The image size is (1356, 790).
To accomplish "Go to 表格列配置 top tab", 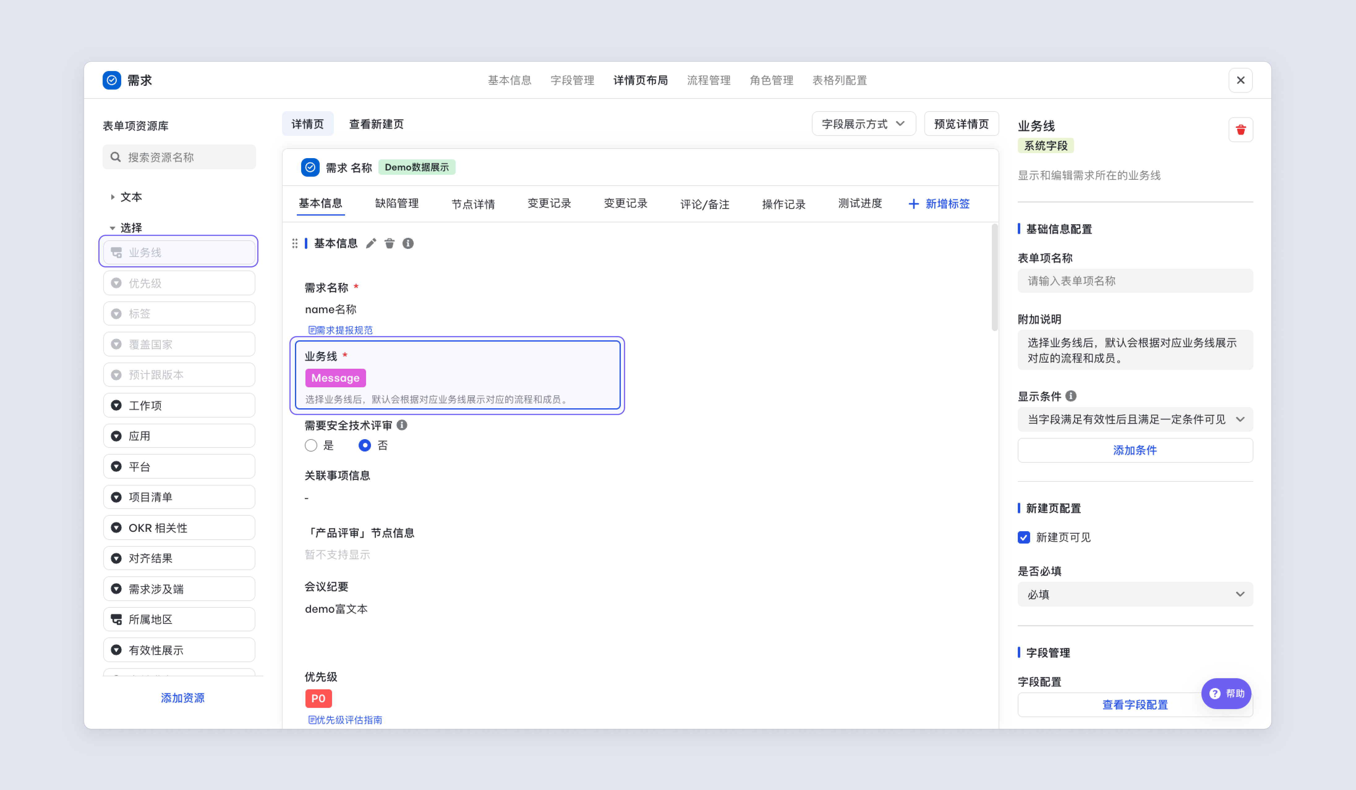I will pyautogui.click(x=839, y=80).
